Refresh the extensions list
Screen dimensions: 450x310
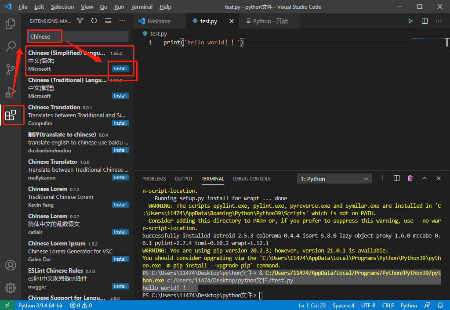[94, 21]
